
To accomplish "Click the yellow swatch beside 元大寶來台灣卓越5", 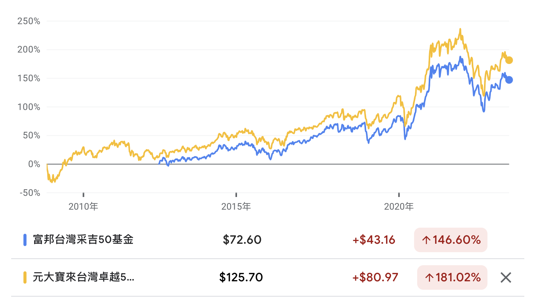I will (x=25, y=277).
